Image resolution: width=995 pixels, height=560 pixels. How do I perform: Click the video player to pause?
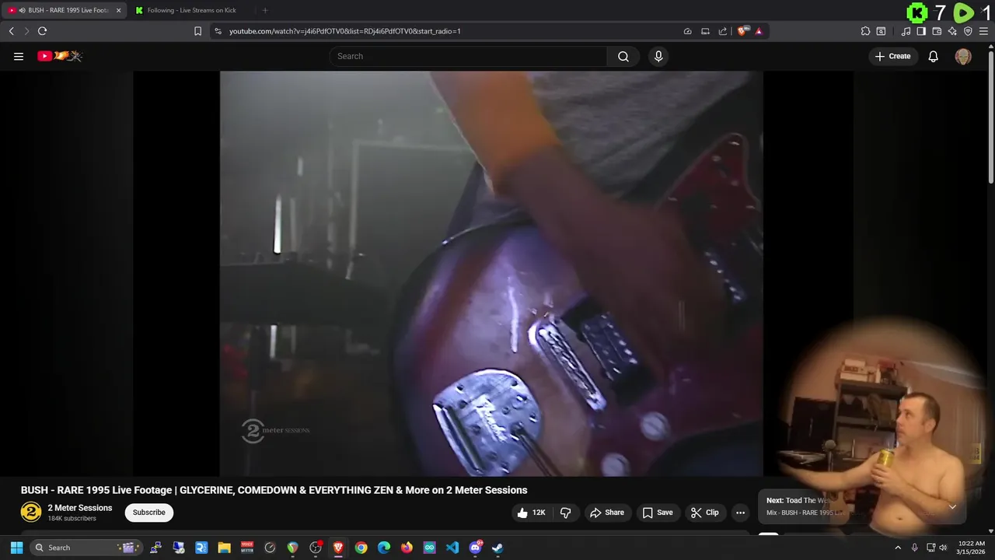pyautogui.click(x=491, y=272)
